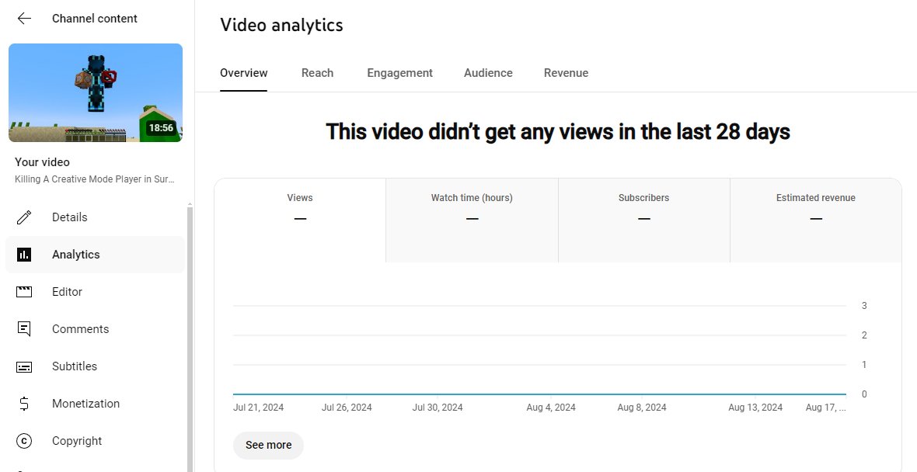Click the Jul 21, 2024 axis label
The width and height of the screenshot is (917, 472).
259,408
